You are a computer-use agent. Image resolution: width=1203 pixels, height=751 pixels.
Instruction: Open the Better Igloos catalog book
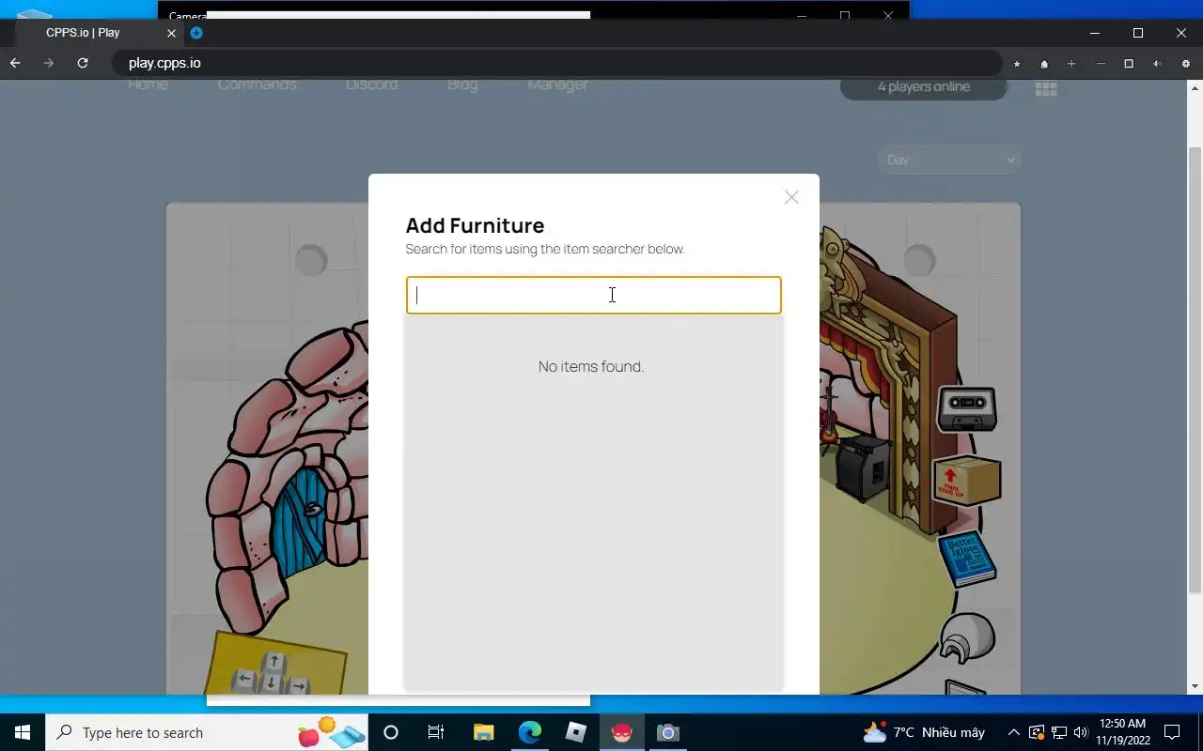point(967,559)
